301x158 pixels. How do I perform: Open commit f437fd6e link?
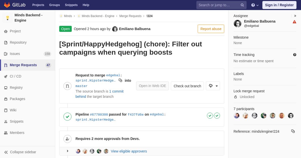click(x=136, y=115)
